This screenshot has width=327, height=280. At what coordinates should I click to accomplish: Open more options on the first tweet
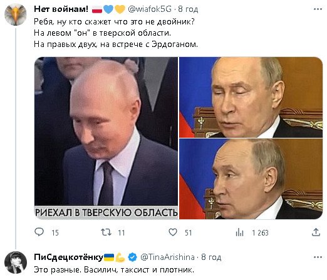click(318, 9)
